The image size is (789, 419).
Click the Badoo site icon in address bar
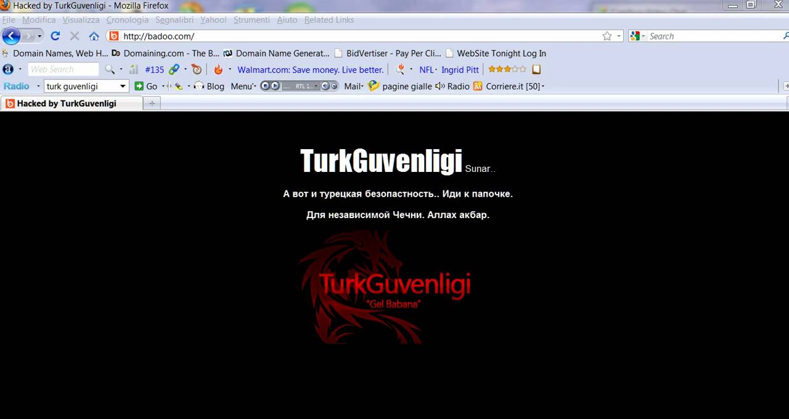[x=114, y=36]
